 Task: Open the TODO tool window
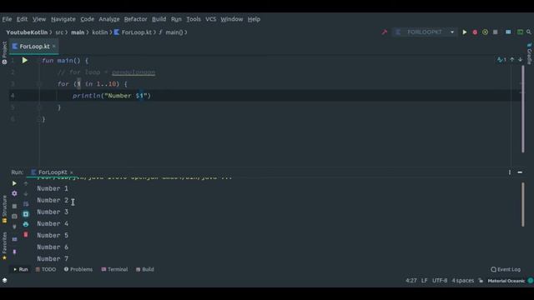click(x=46, y=269)
